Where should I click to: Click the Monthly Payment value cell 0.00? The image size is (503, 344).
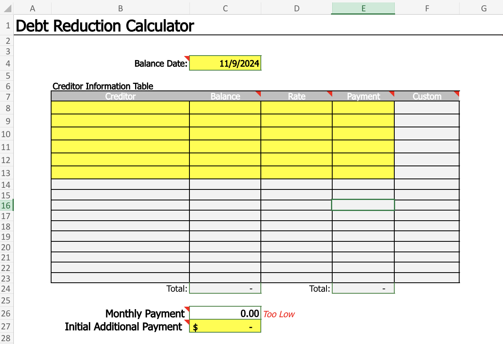tap(225, 313)
